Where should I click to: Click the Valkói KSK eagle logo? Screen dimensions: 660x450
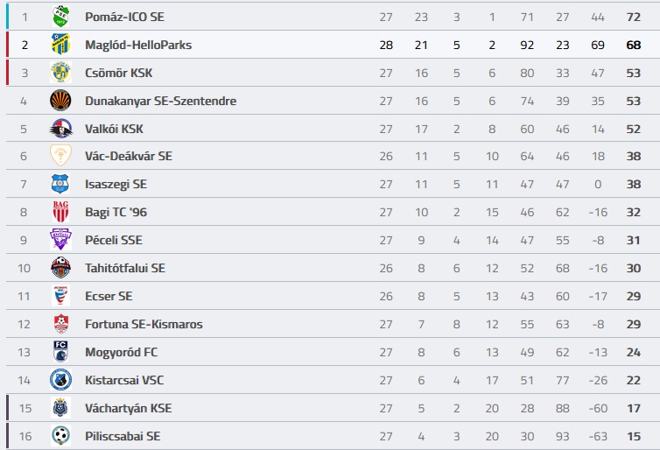pyautogui.click(x=60, y=129)
